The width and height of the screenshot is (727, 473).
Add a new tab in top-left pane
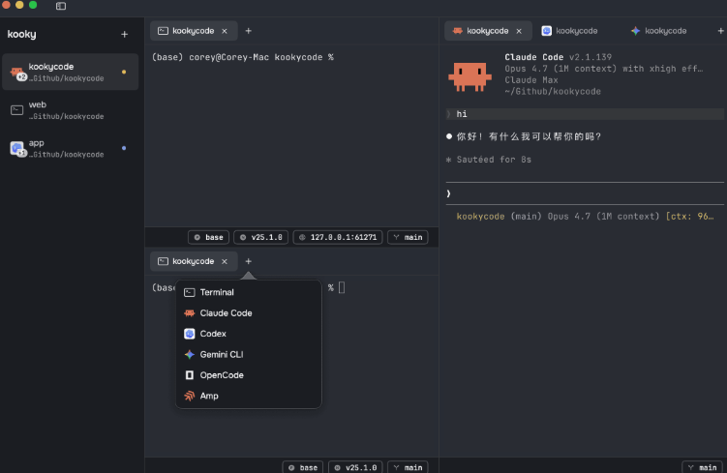click(x=249, y=31)
